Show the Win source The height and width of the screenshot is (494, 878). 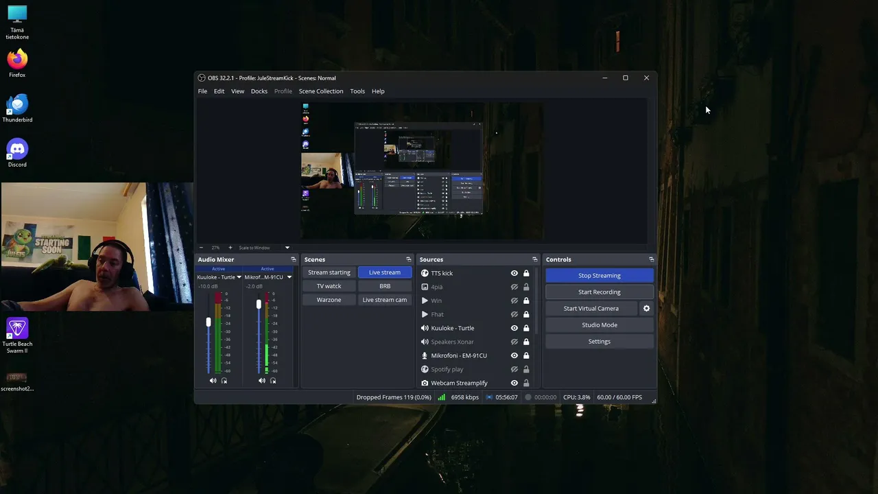coord(514,301)
